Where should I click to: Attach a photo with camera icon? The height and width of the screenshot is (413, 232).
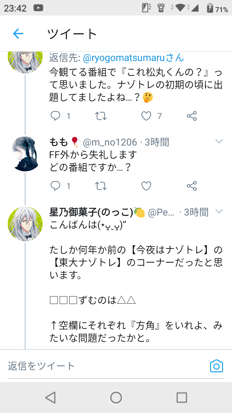[x=217, y=366]
